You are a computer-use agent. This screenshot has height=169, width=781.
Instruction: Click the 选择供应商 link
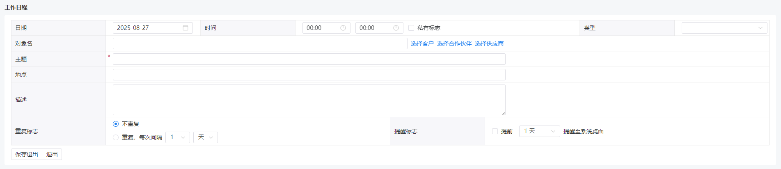click(489, 43)
